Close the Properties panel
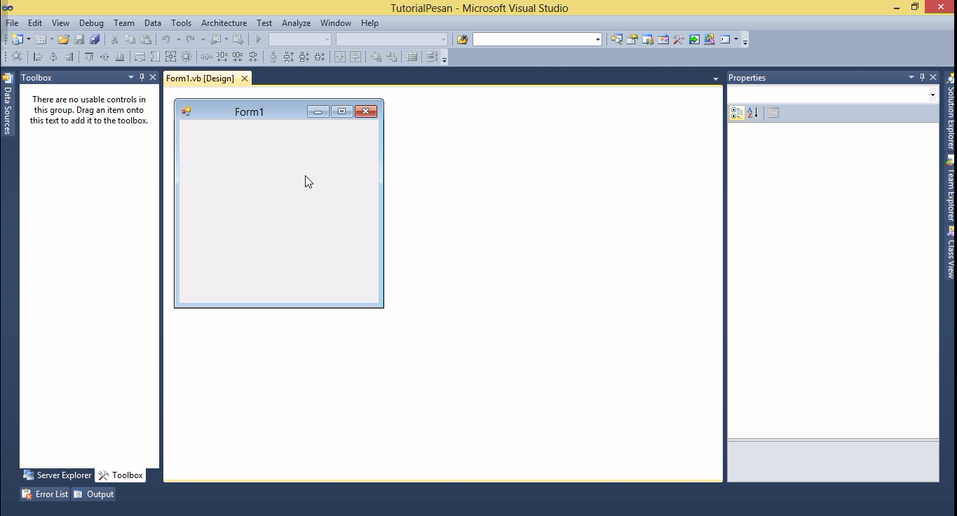 [x=933, y=77]
